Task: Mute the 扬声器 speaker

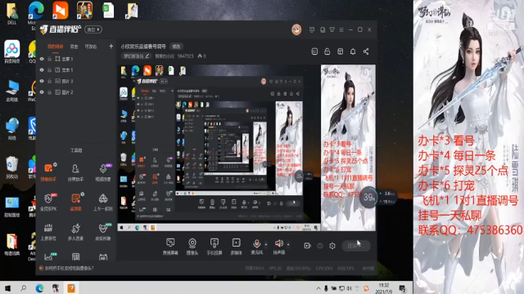Action: click(278, 247)
